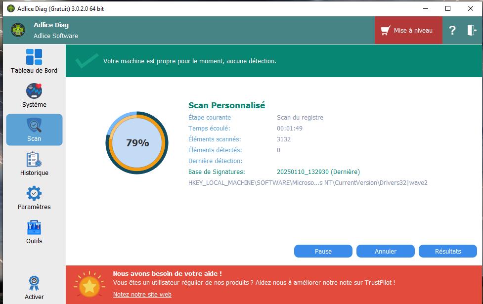The image size is (483, 304).
Task: Close the Adlice Diag window
Action: click(470, 8)
